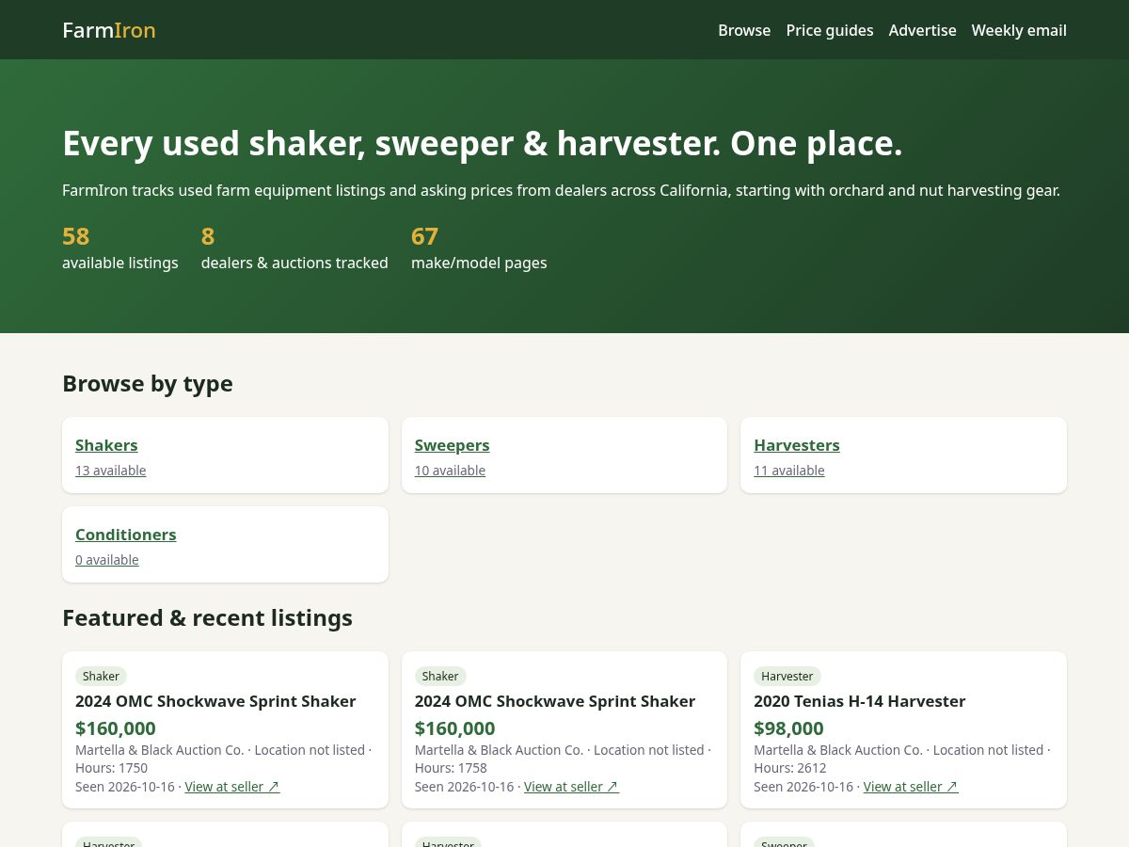Open the Sweepers category link
Viewport: 1129px width, 847px height.
[x=452, y=445]
